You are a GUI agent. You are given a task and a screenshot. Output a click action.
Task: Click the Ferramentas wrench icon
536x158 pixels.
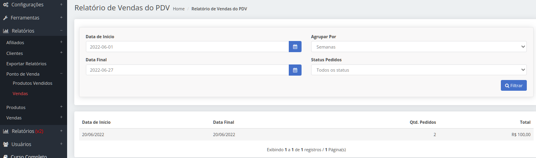(6, 18)
